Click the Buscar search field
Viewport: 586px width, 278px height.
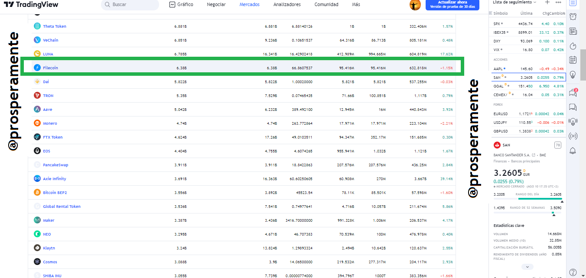point(130,4)
